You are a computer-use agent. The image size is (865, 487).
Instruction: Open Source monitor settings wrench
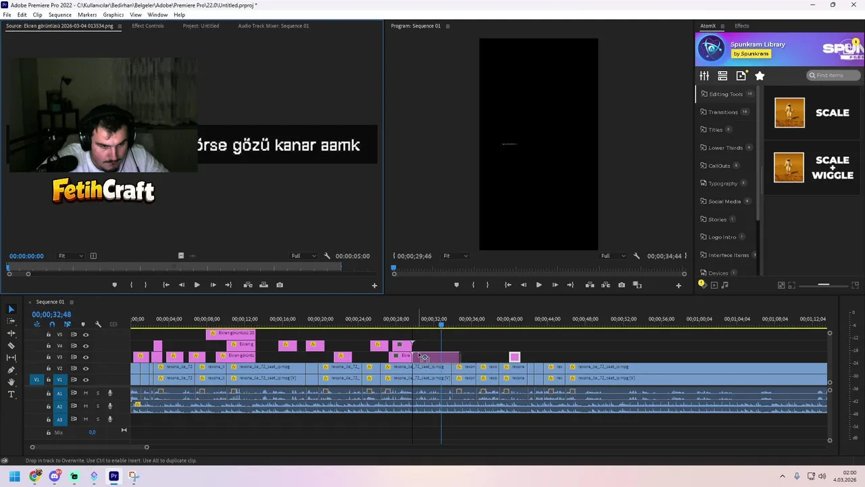[x=327, y=256]
